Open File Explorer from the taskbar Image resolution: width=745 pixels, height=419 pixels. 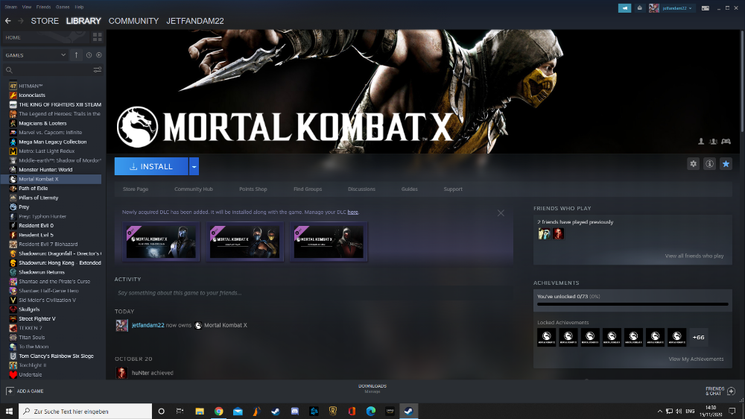(200, 412)
